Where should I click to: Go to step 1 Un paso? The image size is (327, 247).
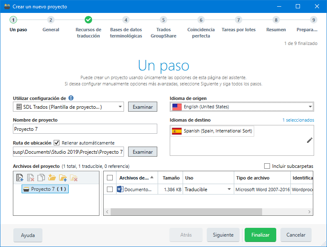(13, 20)
